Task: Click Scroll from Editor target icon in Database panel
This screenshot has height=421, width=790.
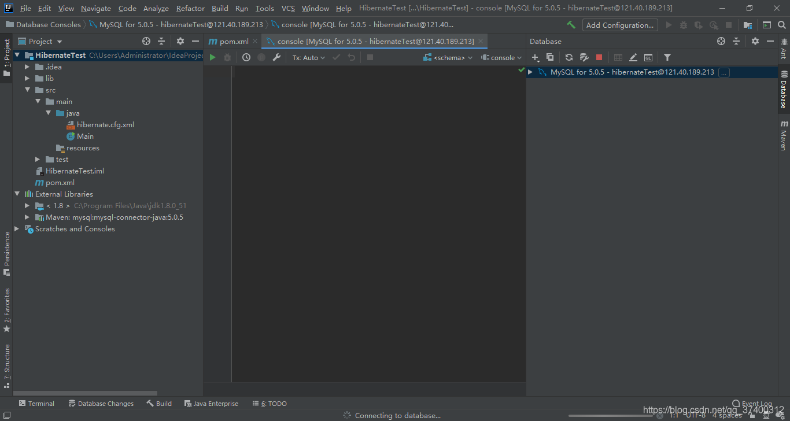Action: click(x=721, y=41)
